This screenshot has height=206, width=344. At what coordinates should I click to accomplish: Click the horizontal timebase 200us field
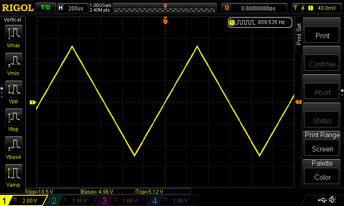point(73,8)
